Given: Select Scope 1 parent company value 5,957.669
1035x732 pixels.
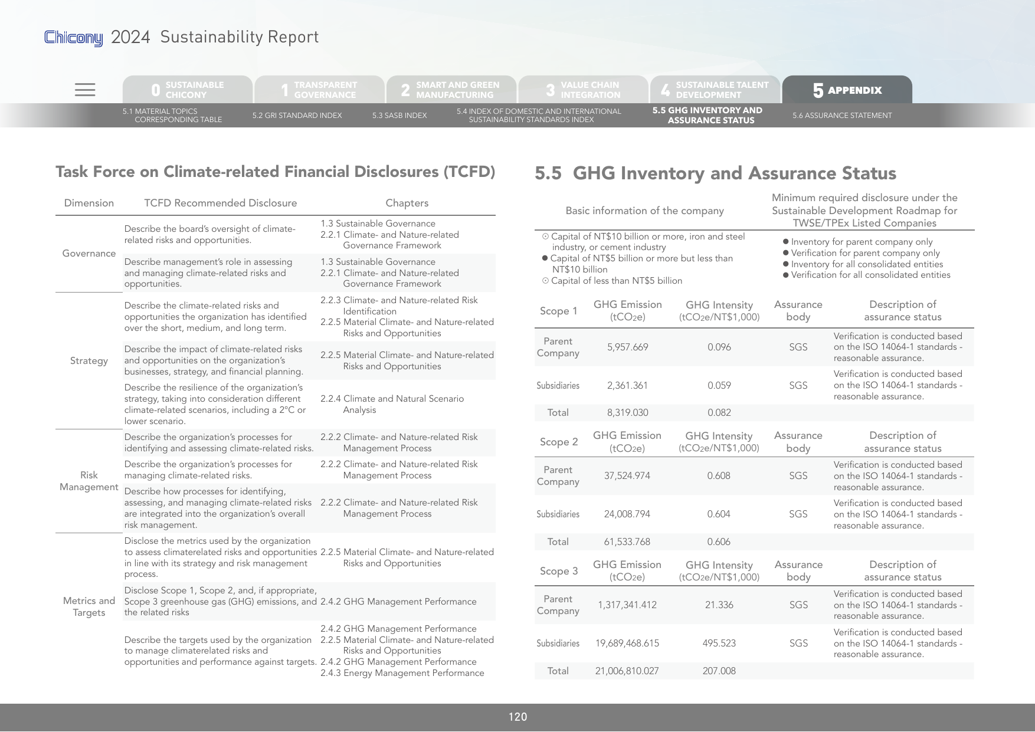Looking at the screenshot, I should tap(627, 347).
